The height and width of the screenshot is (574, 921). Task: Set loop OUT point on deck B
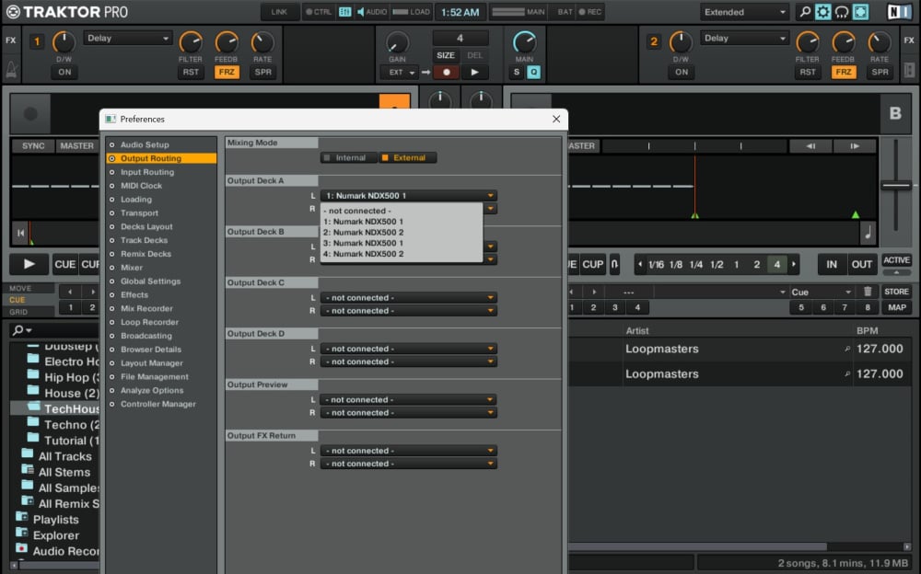(x=862, y=264)
